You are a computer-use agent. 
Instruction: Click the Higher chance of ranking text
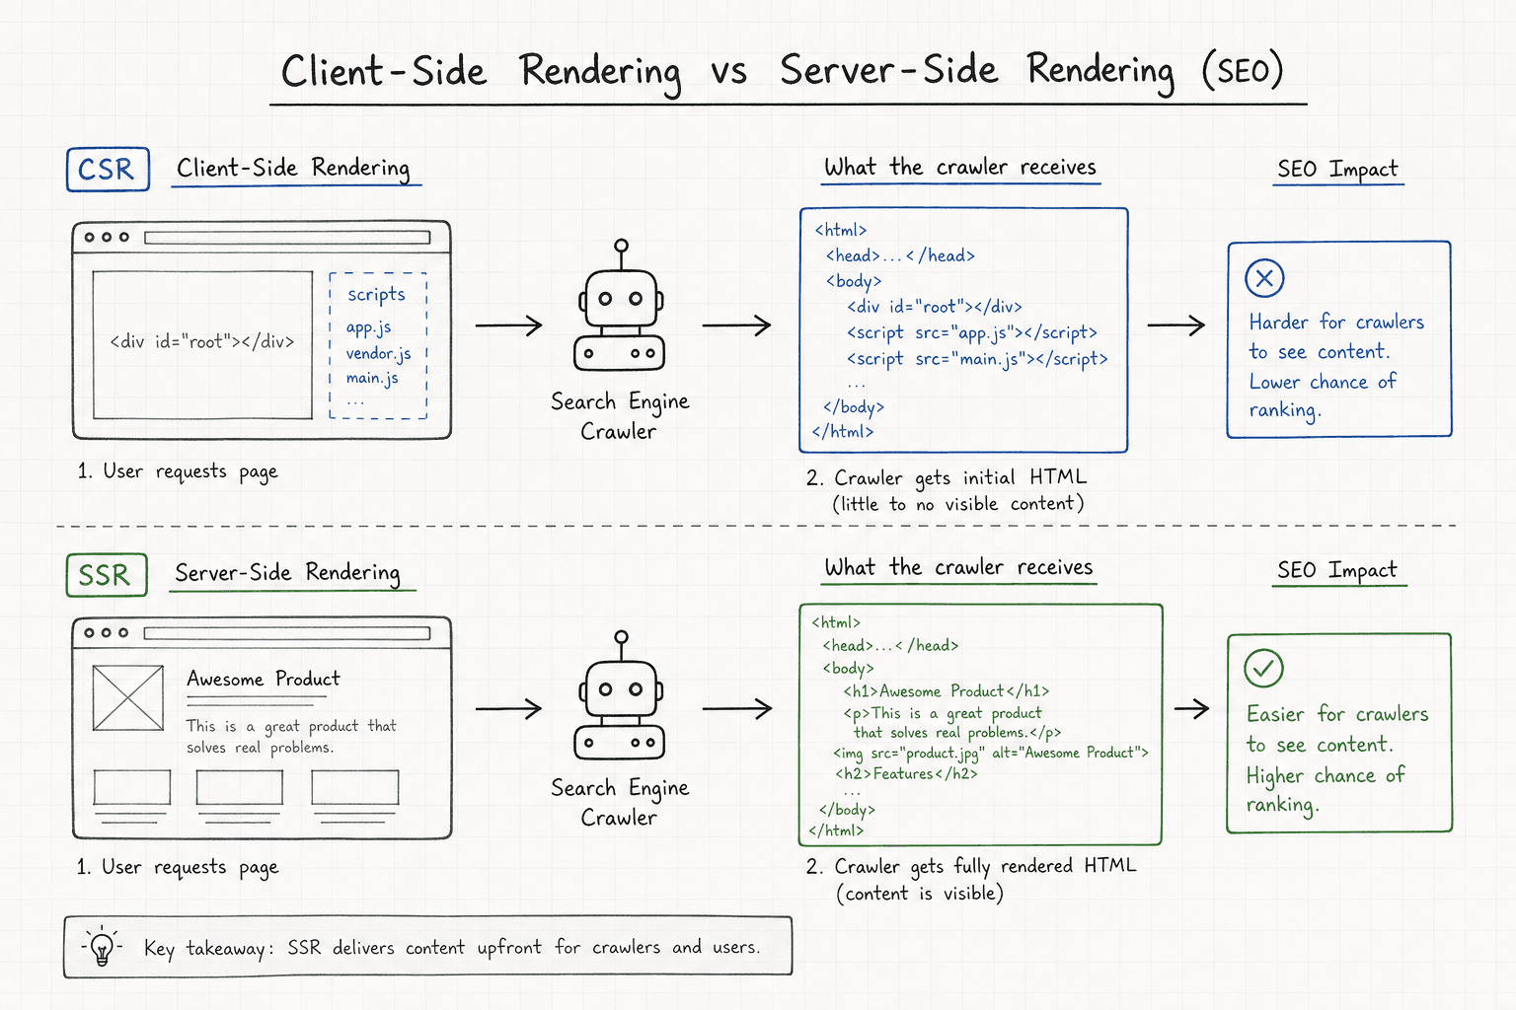pyautogui.click(x=1326, y=789)
